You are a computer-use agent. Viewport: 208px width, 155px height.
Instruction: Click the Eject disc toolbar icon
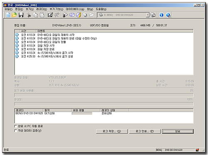pyautogui.click(x=85, y=15)
